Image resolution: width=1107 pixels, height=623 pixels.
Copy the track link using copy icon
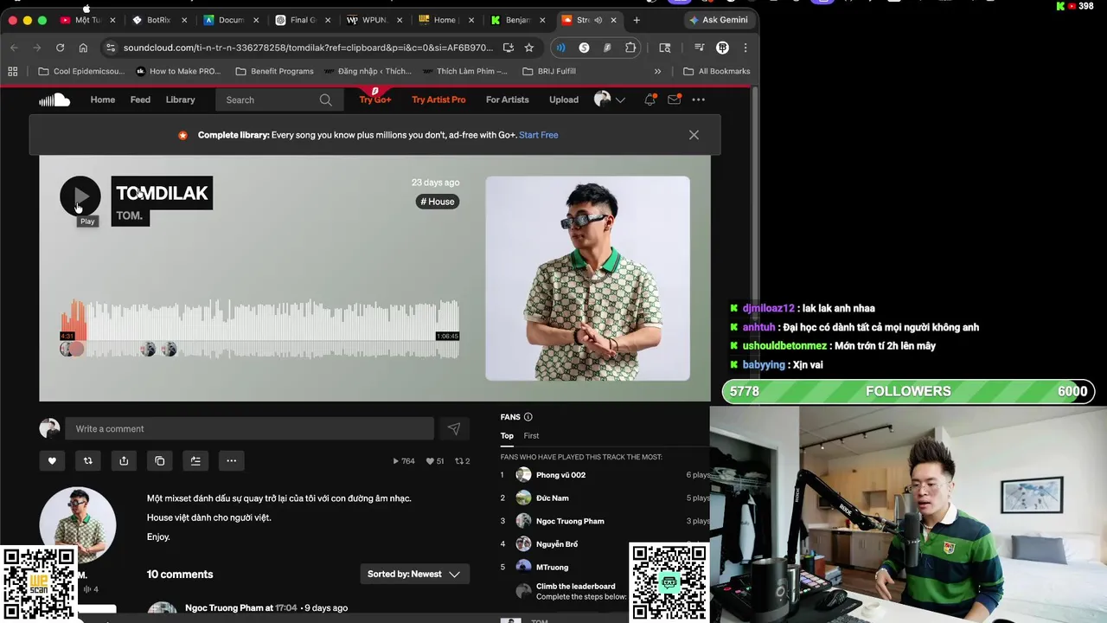click(160, 461)
